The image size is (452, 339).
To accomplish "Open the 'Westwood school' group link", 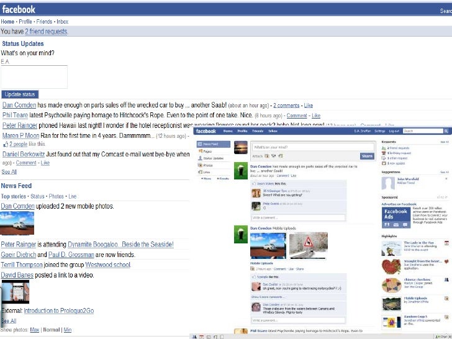I will coord(108,264).
